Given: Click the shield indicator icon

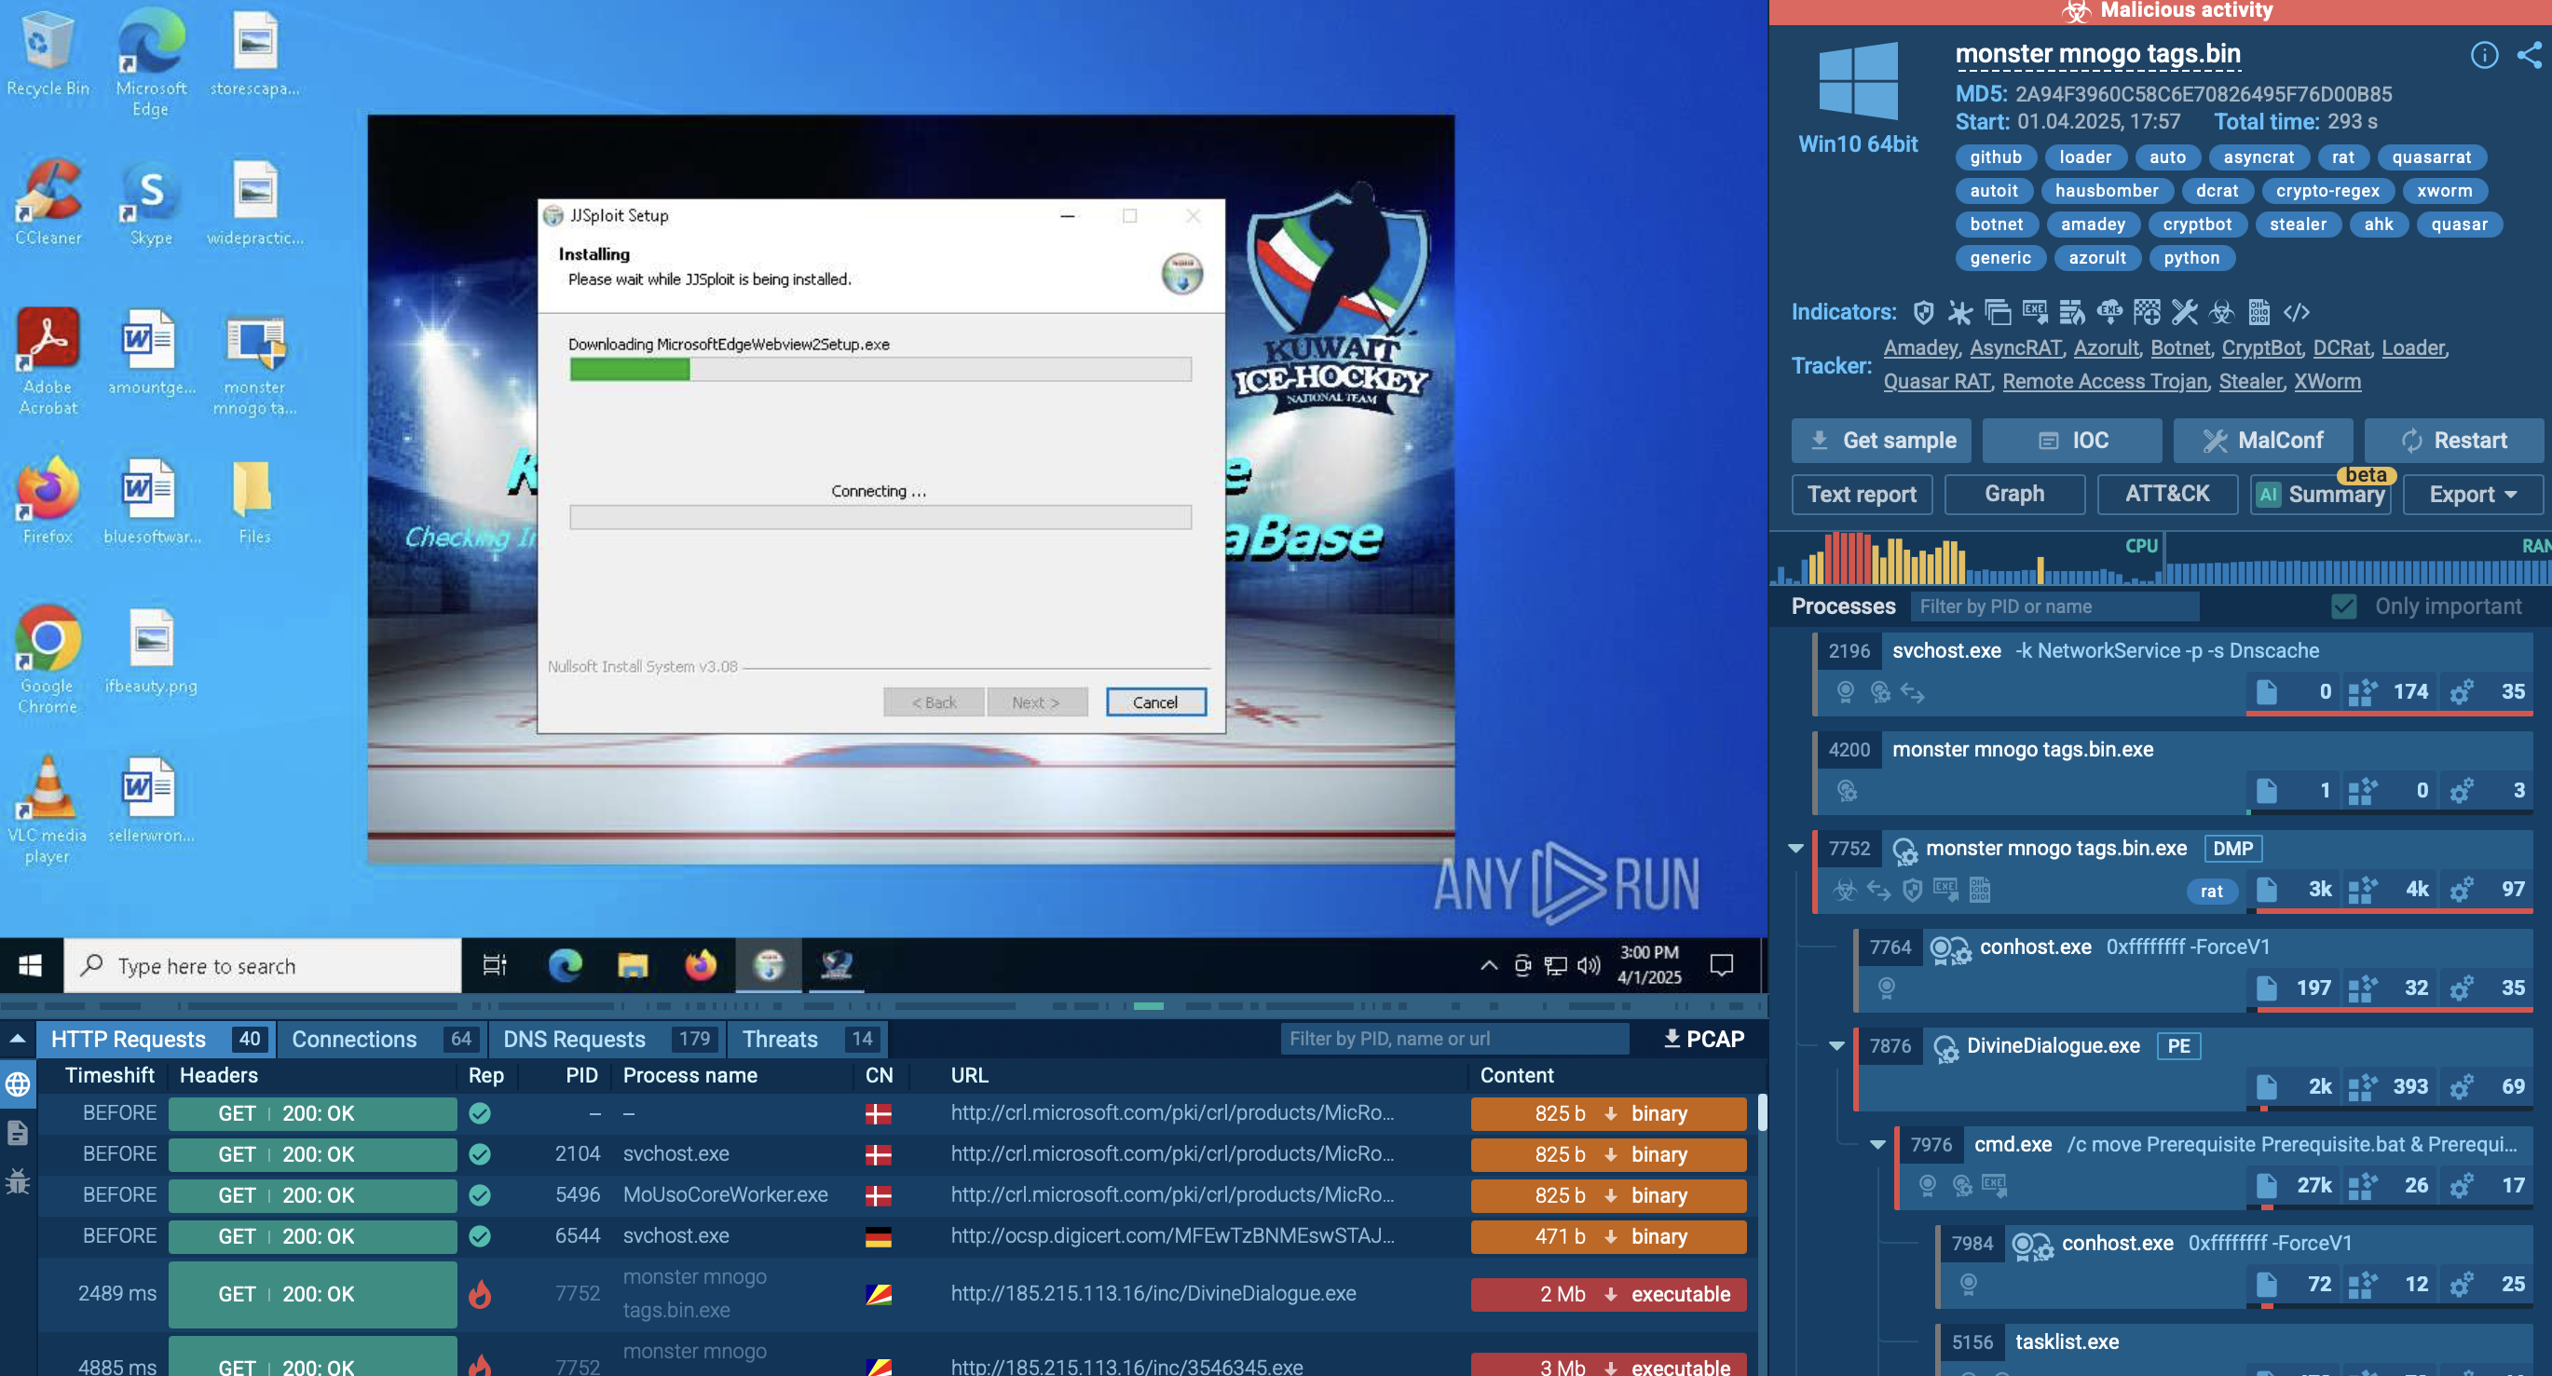Looking at the screenshot, I should pos(1923,313).
